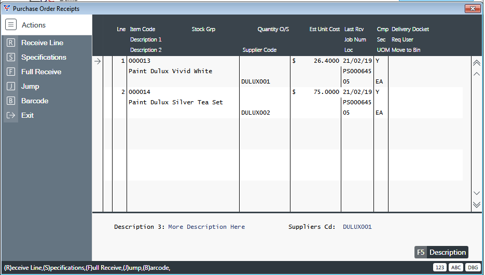Click the current row arrow pointer on line 1
Image resolution: width=485 pixels, height=275 pixels.
[x=98, y=61]
